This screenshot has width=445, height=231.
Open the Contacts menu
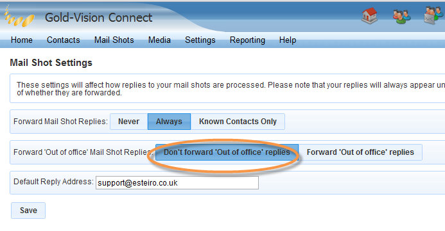click(x=64, y=40)
